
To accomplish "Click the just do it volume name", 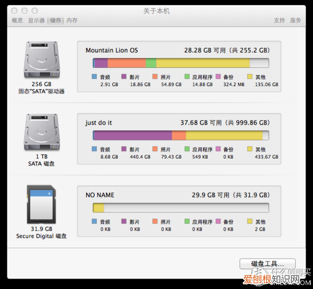I will click(x=99, y=123).
